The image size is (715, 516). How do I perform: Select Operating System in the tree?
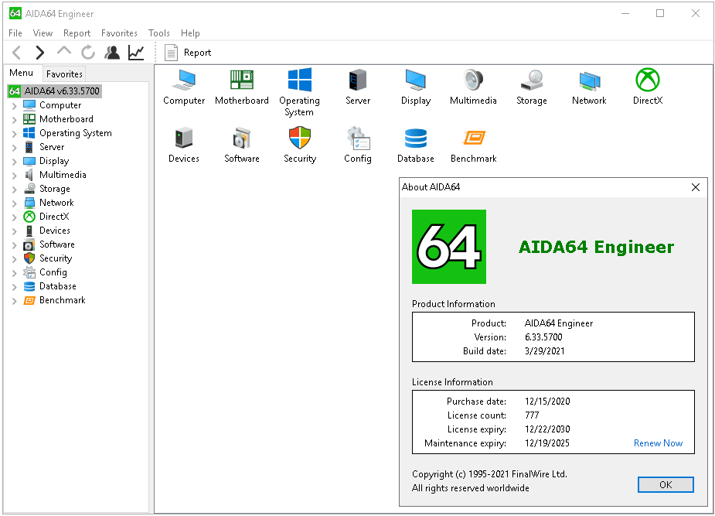(x=75, y=133)
